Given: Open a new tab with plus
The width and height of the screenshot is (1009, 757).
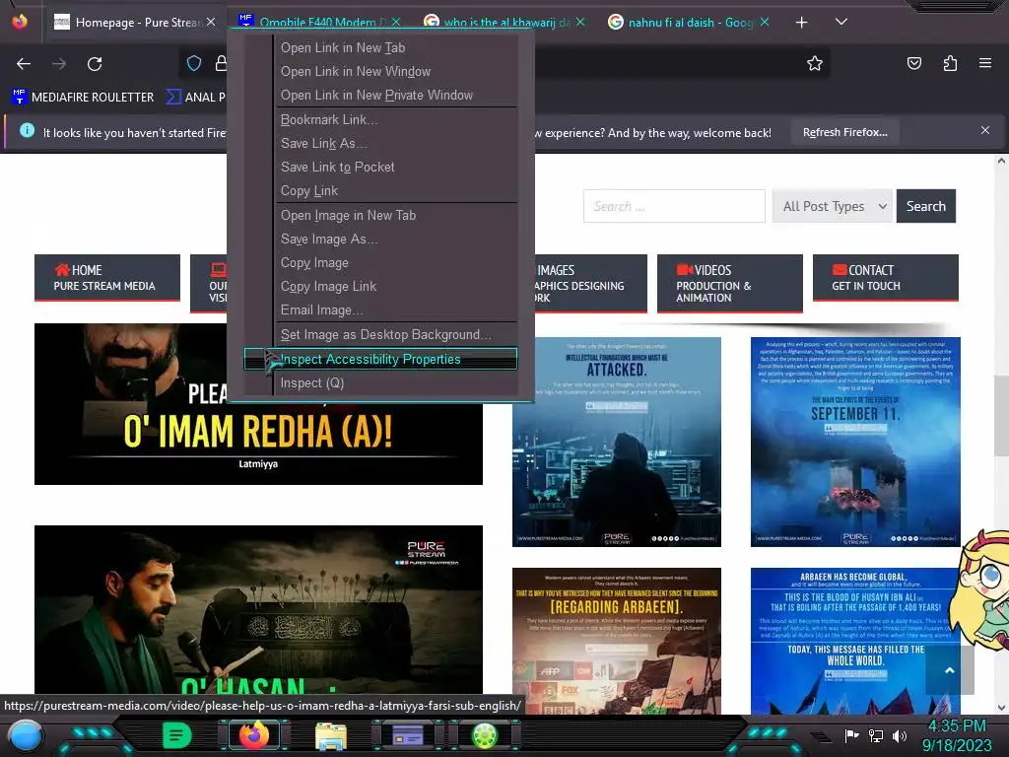Looking at the screenshot, I should point(801,23).
